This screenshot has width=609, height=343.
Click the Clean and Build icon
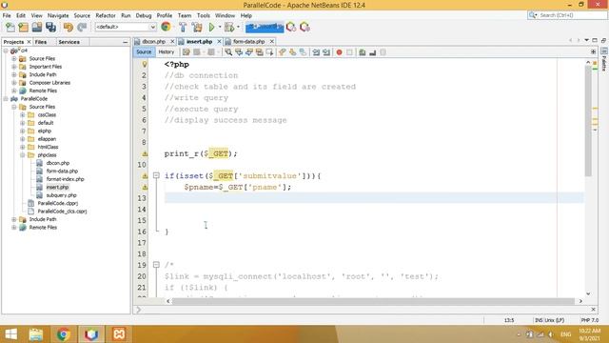tap(197, 27)
